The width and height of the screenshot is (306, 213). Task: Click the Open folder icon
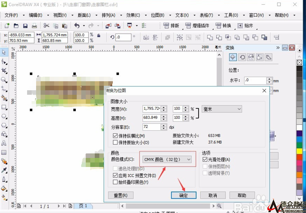pos(16,26)
